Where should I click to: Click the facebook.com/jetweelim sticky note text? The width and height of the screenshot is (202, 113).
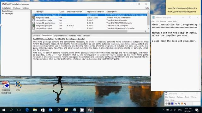(x=182, y=8)
